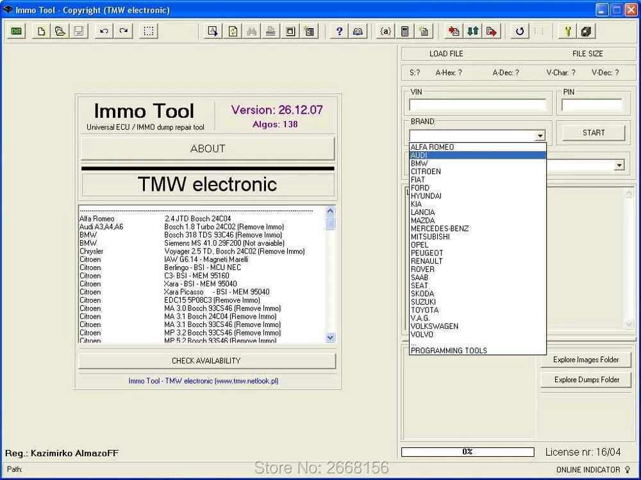The width and height of the screenshot is (641, 480).
Task: Select ALFA ROMEO from brand list
Action: [478, 147]
